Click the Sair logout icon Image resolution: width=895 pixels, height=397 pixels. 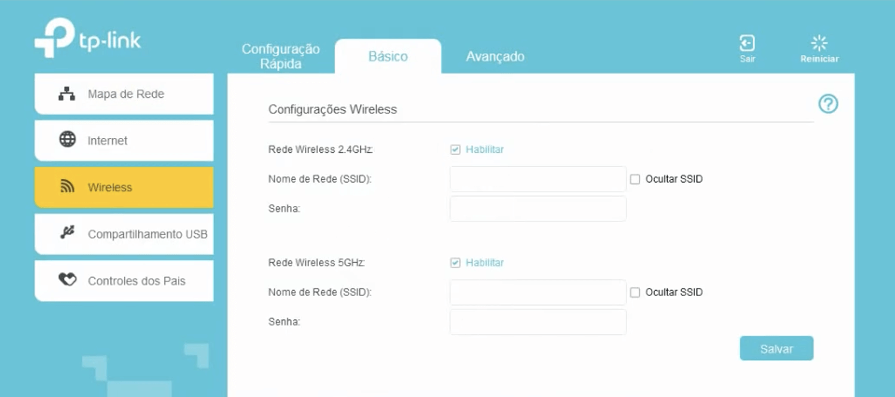(x=747, y=44)
